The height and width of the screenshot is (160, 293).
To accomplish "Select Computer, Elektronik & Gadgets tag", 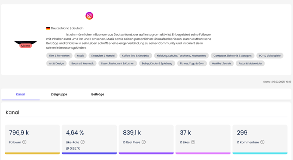I will [233, 56].
